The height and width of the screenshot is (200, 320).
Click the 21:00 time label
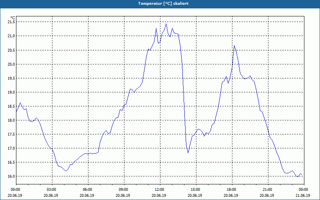click(x=268, y=190)
